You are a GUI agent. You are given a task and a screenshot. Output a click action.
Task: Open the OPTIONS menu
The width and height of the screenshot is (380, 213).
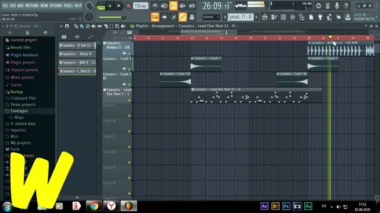[x=56, y=5]
